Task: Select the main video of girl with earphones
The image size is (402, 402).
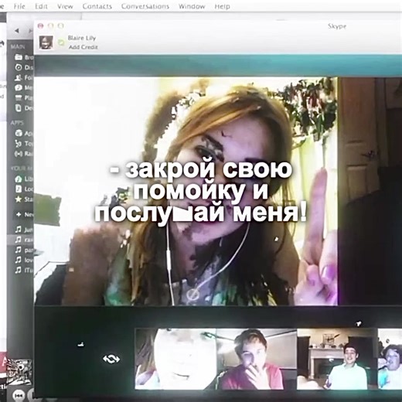Action: tap(186, 191)
